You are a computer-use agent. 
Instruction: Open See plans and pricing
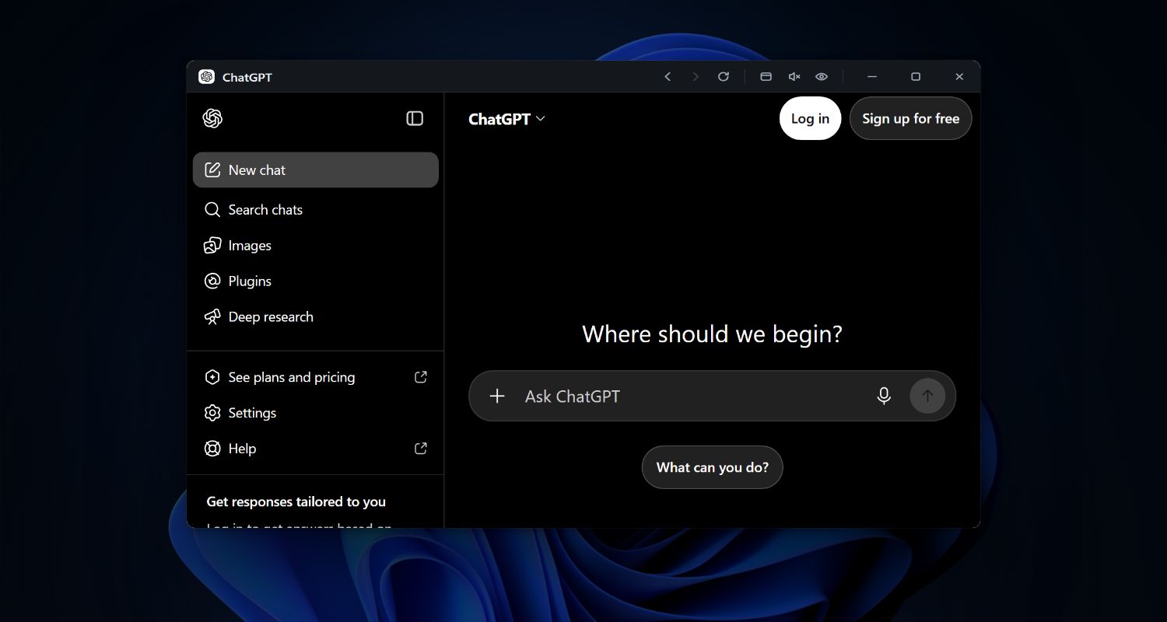(316, 377)
